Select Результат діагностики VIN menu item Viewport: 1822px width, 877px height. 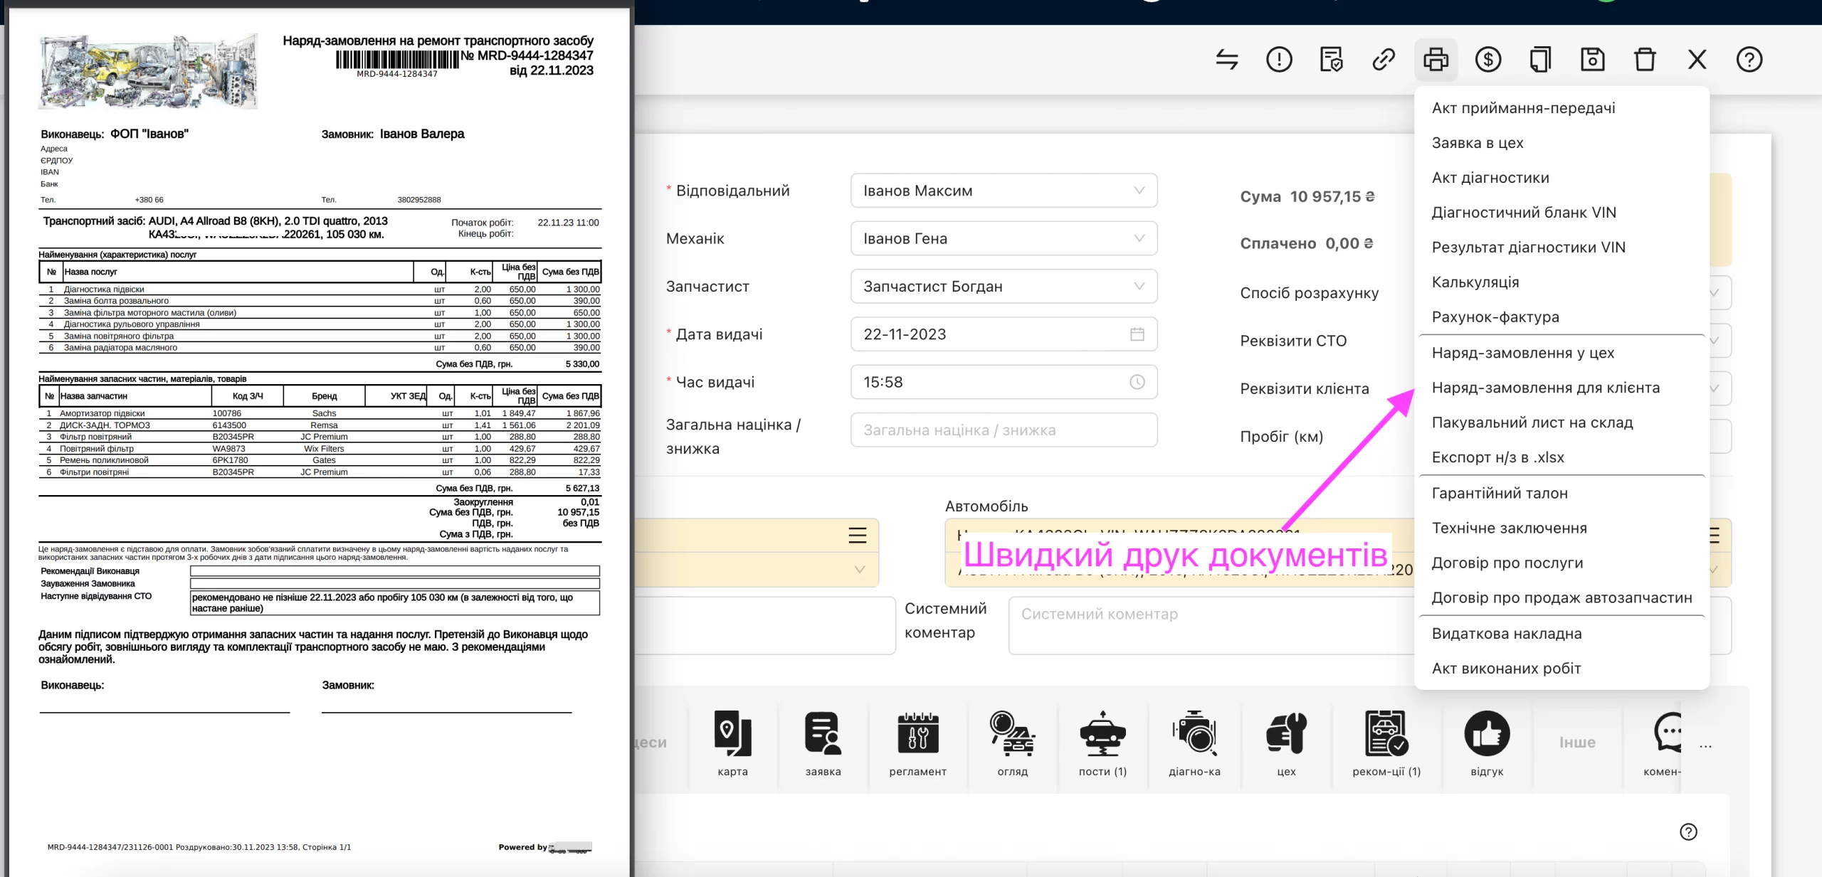(1562, 248)
